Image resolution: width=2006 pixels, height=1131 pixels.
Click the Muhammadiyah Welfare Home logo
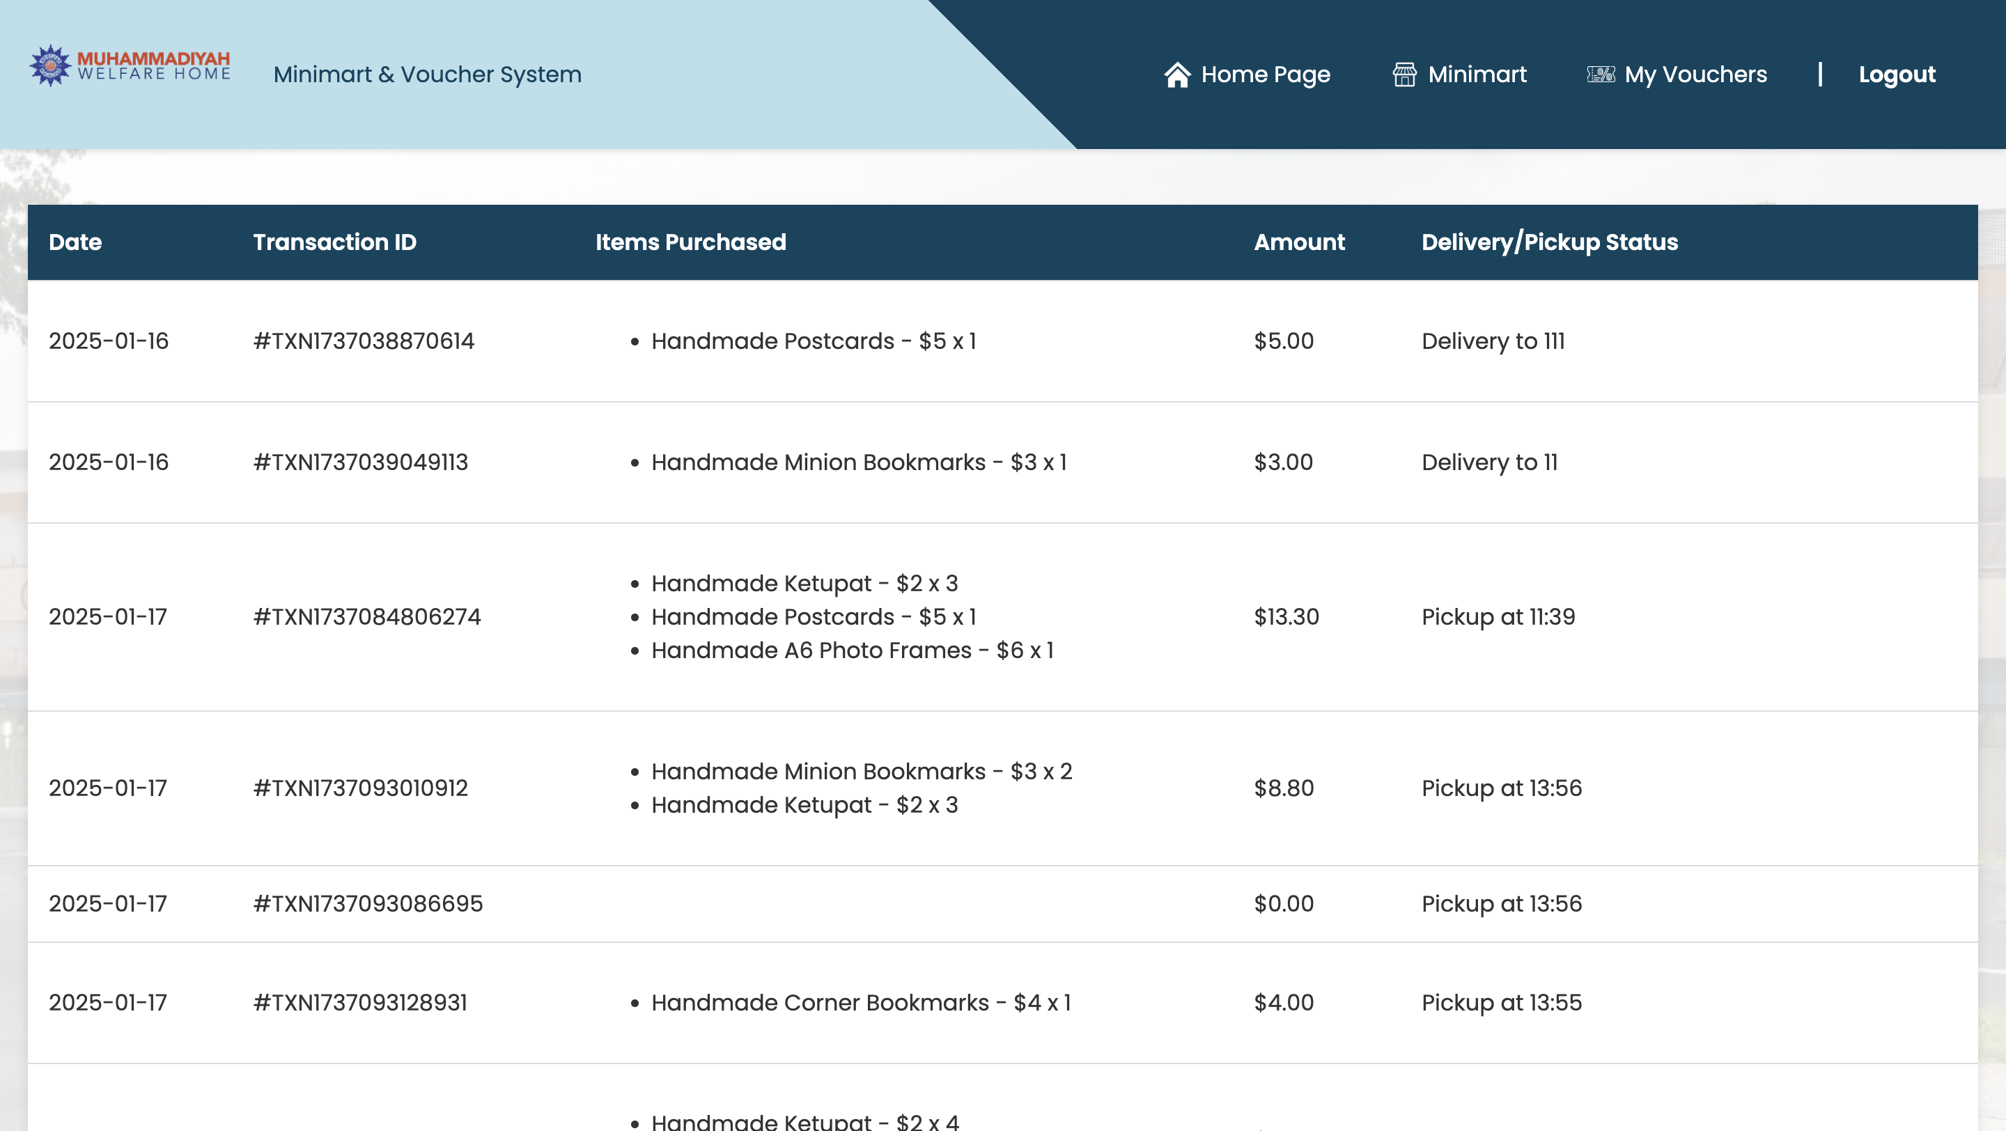click(x=130, y=66)
